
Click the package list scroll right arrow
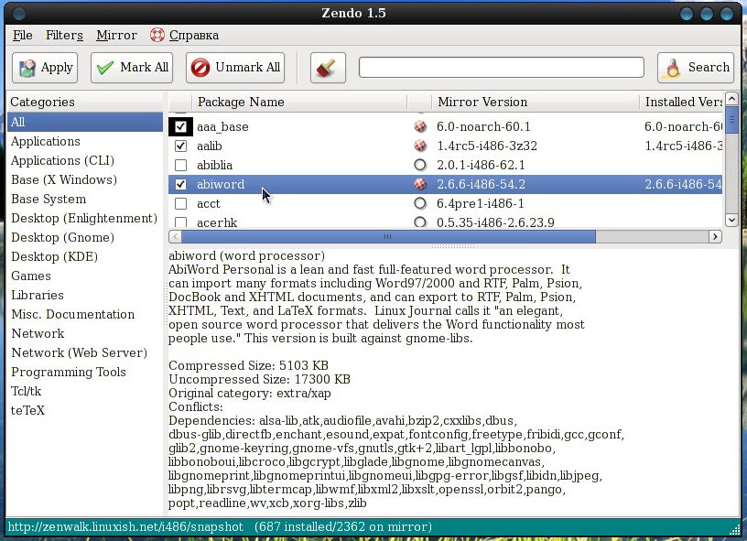coord(715,237)
